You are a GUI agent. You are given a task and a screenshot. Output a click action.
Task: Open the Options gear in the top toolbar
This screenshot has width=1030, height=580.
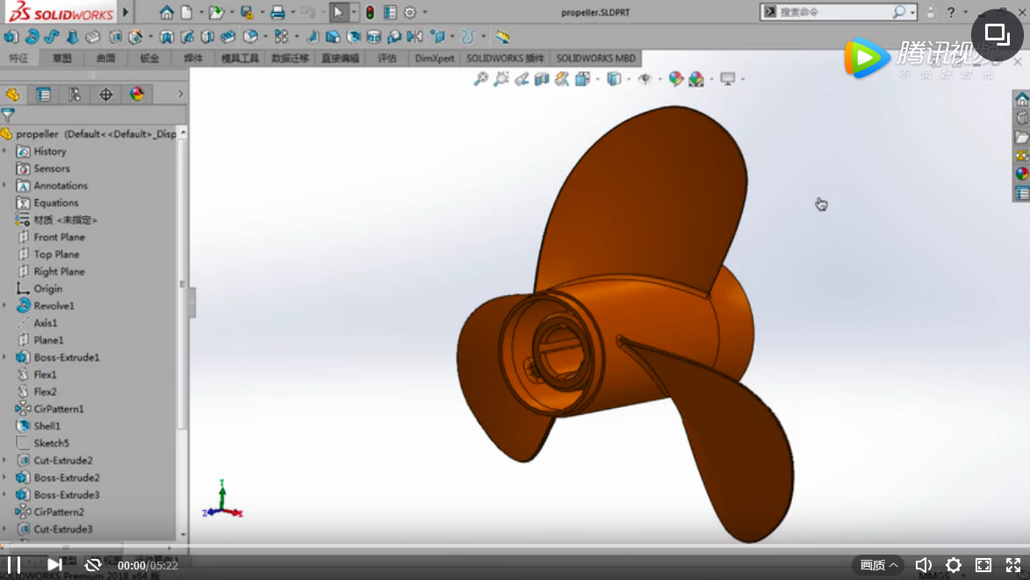(x=411, y=12)
